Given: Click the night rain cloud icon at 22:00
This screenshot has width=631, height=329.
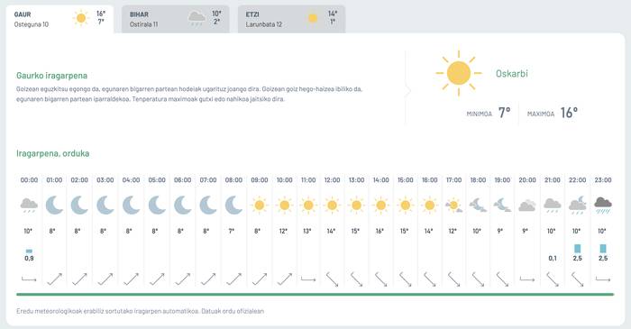Looking at the screenshot, I should click(578, 206).
